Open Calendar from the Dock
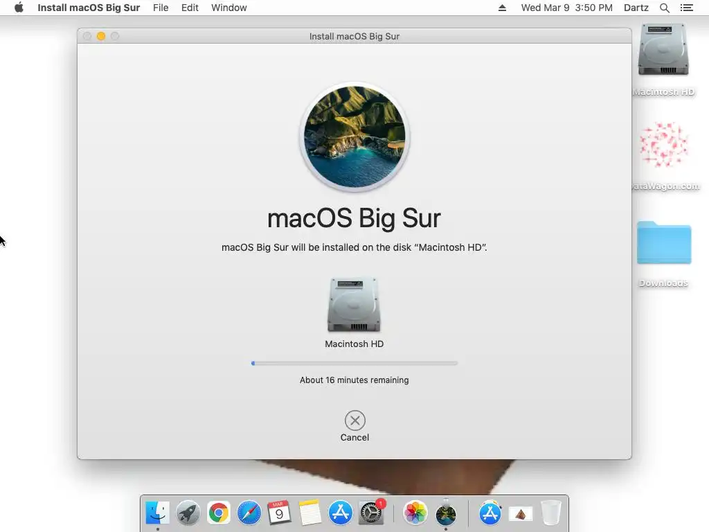Screen dimensions: 709x532 click(x=279, y=513)
